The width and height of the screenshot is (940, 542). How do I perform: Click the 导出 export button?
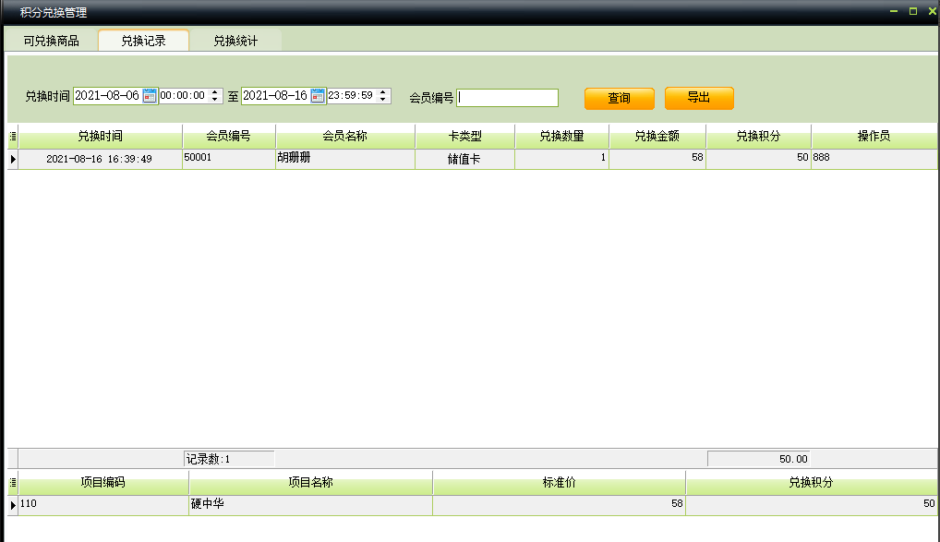[699, 98]
